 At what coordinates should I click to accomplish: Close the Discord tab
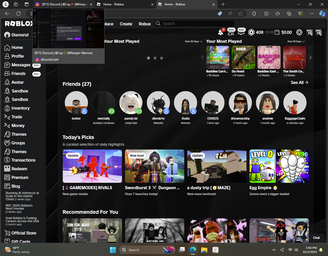click(x=91, y=4)
